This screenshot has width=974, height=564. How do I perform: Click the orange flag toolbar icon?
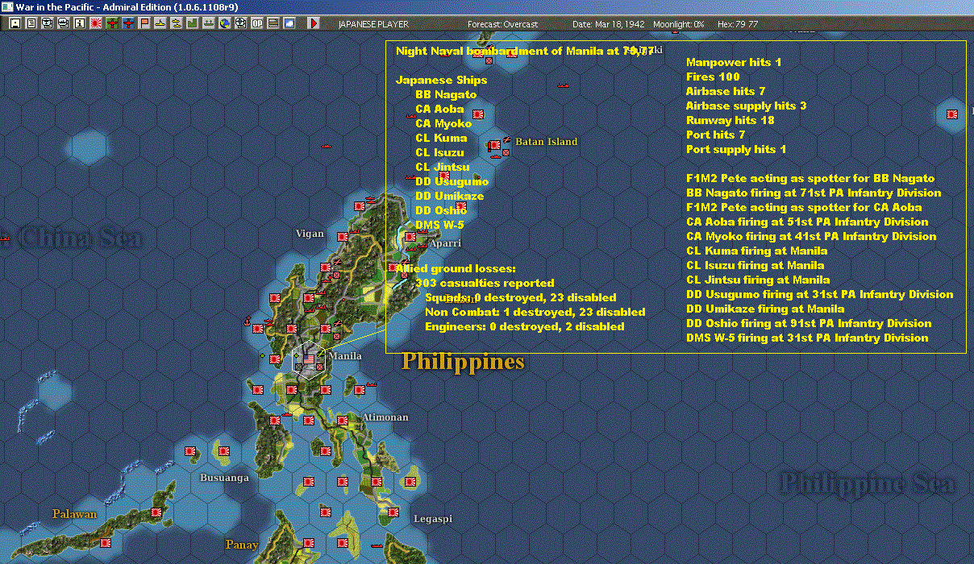pyautogui.click(x=144, y=23)
